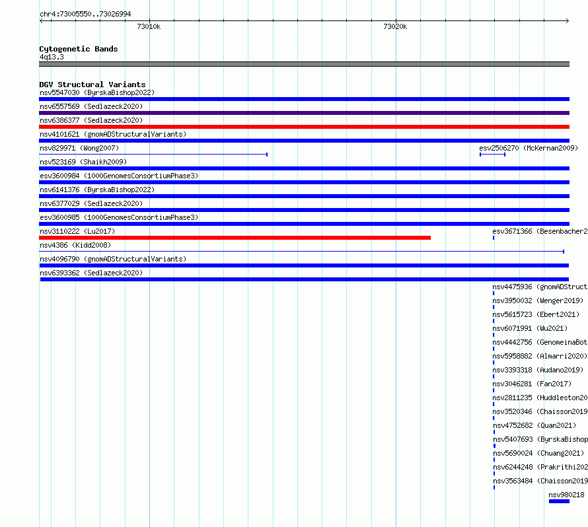This screenshot has height=527, width=588.
Task: Open nsv4096790 (gnomADStructuralVariants) label
Action: coord(113,259)
